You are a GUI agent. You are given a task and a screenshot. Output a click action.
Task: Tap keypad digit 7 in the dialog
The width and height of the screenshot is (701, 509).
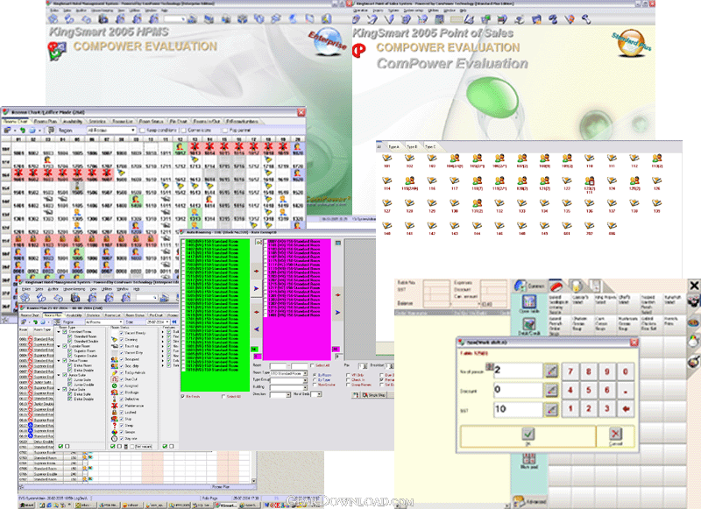[x=570, y=371]
